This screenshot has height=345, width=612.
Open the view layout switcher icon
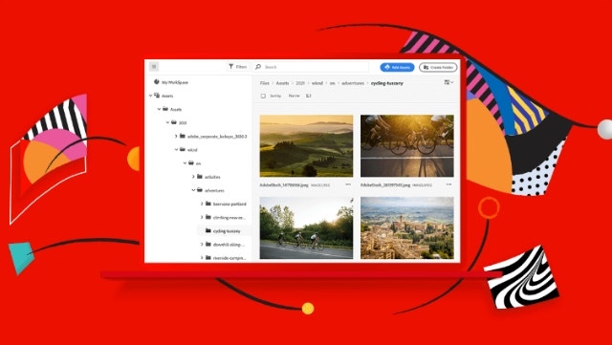(x=448, y=82)
